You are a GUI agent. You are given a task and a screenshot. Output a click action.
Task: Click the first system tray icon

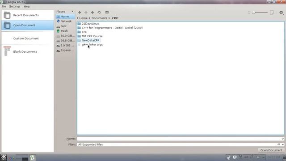tap(228, 157)
